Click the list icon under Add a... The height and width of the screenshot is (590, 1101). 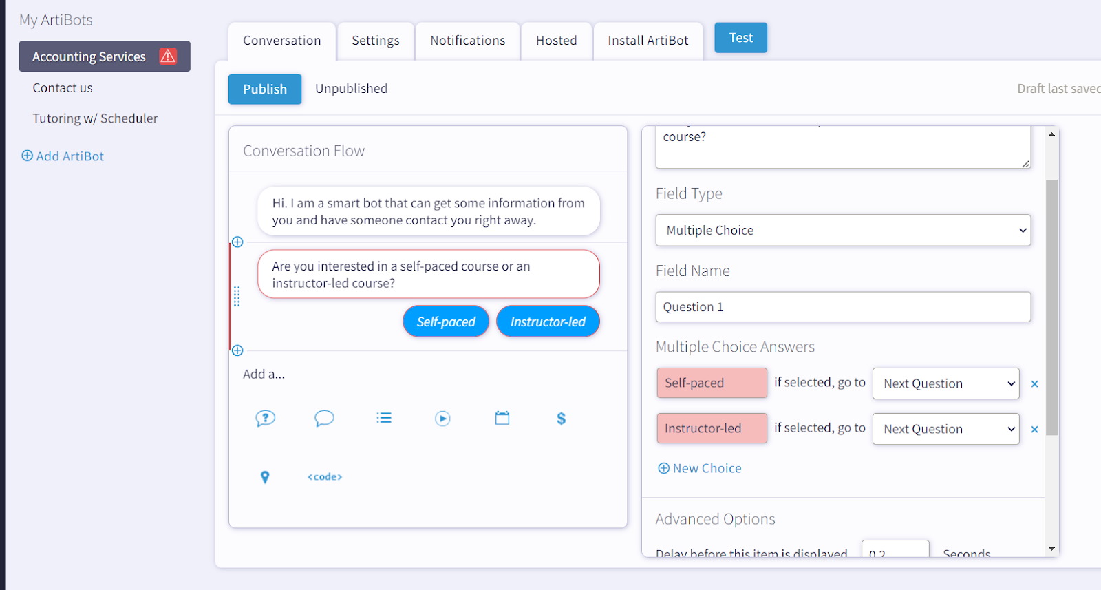(384, 418)
